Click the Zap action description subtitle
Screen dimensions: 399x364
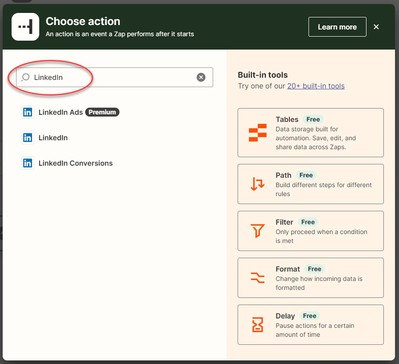pos(120,34)
